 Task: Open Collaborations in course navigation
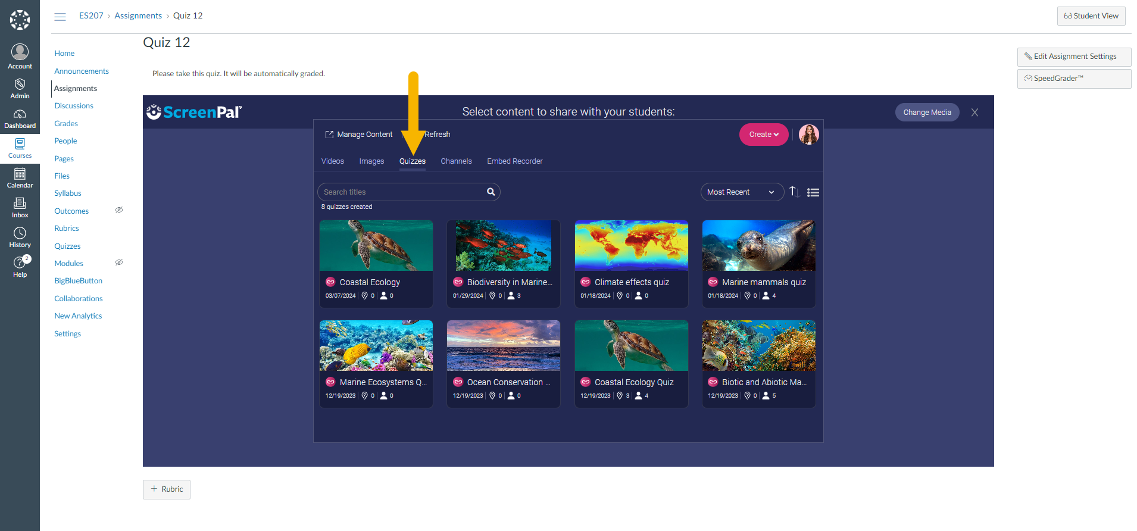(79, 299)
